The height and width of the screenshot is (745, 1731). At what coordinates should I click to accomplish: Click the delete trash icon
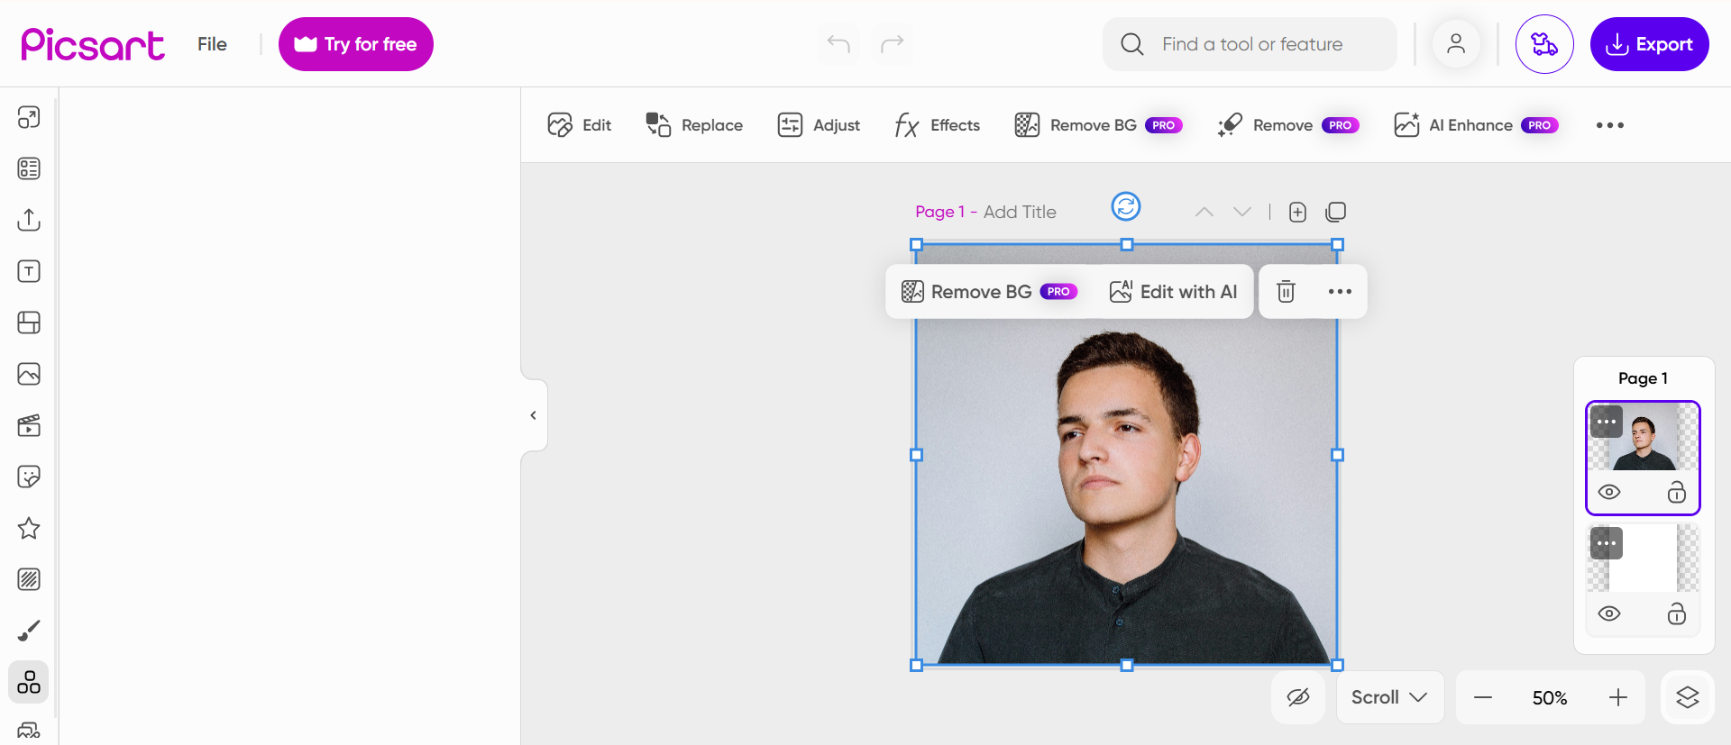click(x=1286, y=291)
